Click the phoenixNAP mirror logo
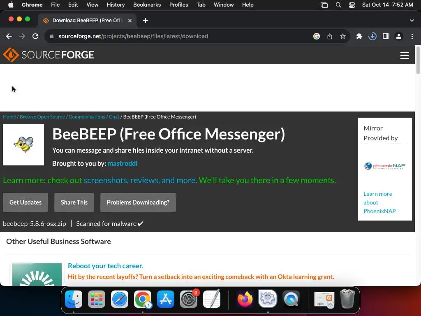The width and height of the screenshot is (421, 316). coord(385,166)
